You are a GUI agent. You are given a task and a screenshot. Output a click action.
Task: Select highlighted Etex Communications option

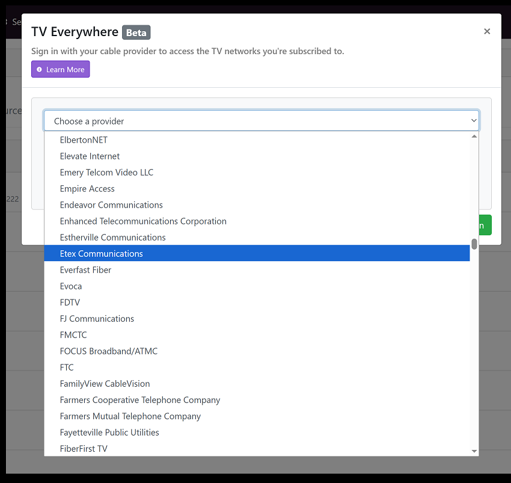coord(102,253)
